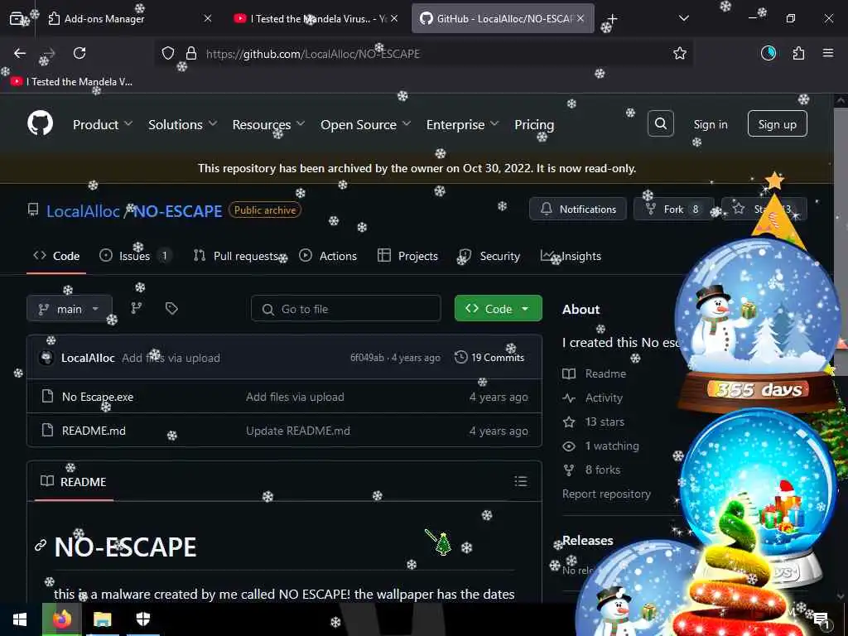
Task: Click the site security padlock icon
Action: coord(191,53)
